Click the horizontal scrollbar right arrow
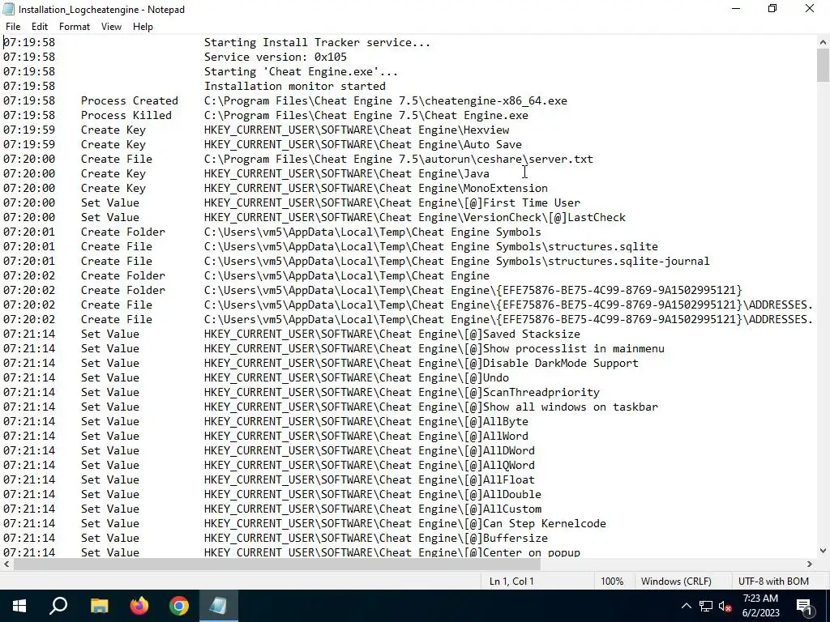The height and width of the screenshot is (622, 830). click(810, 564)
